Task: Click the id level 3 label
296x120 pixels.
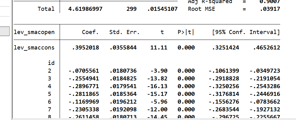Action: (49, 79)
